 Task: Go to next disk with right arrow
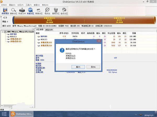click(x=6, y=18)
